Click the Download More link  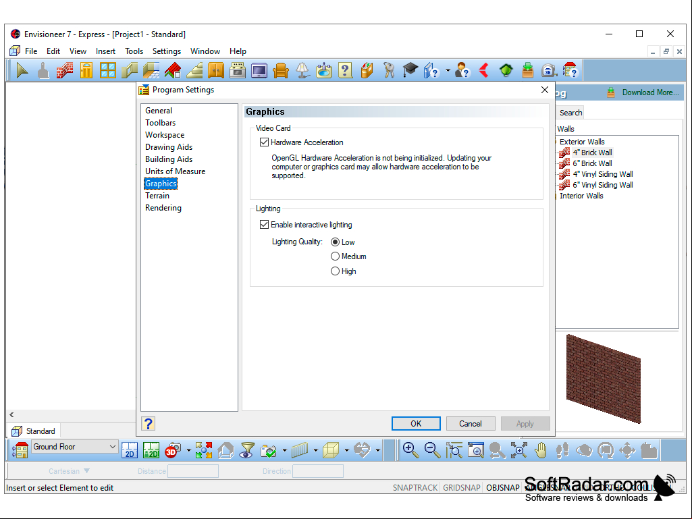[650, 92]
